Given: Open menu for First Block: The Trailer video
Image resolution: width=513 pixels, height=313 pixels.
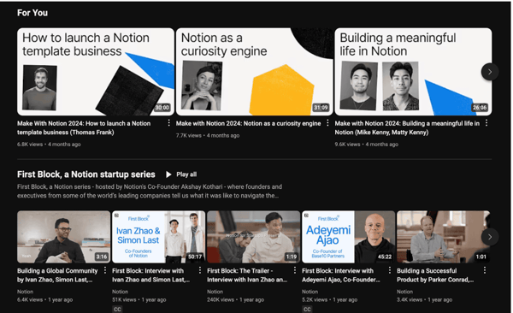Looking at the screenshot, I should (295, 270).
